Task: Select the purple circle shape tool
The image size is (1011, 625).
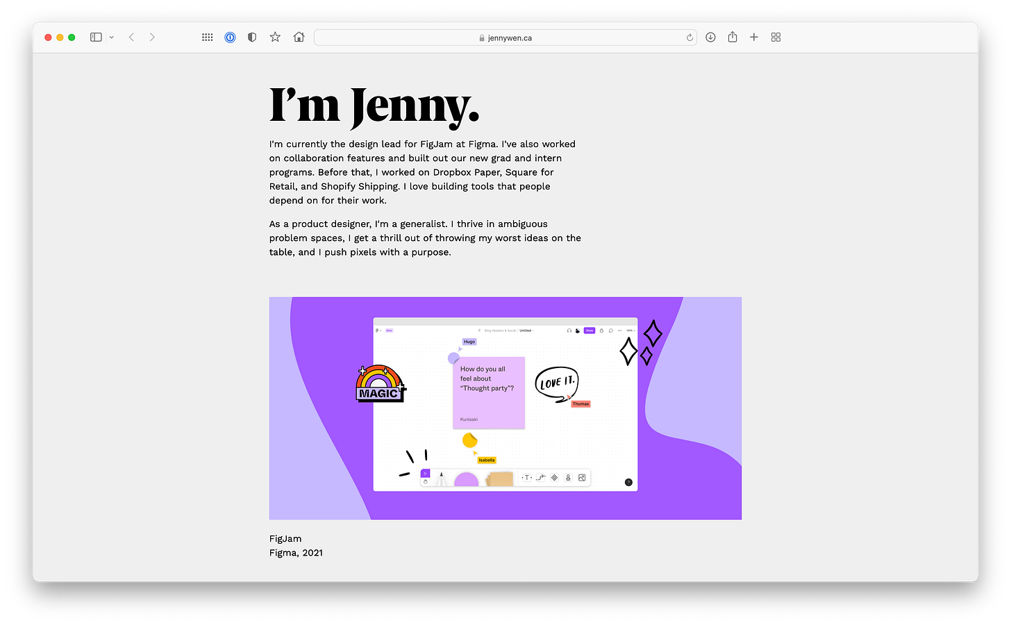Action: [x=467, y=479]
